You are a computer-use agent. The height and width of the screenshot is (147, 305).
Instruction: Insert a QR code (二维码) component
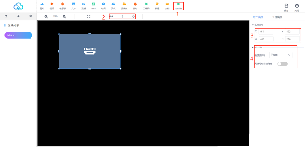[146, 6]
